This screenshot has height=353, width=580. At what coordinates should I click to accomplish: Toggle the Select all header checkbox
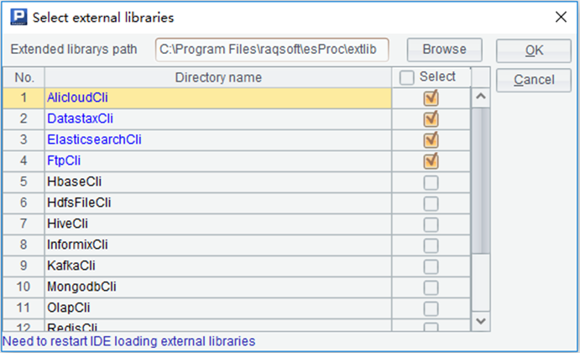[407, 77]
